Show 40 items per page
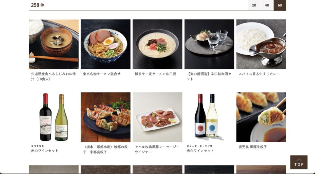 [x=267, y=5]
